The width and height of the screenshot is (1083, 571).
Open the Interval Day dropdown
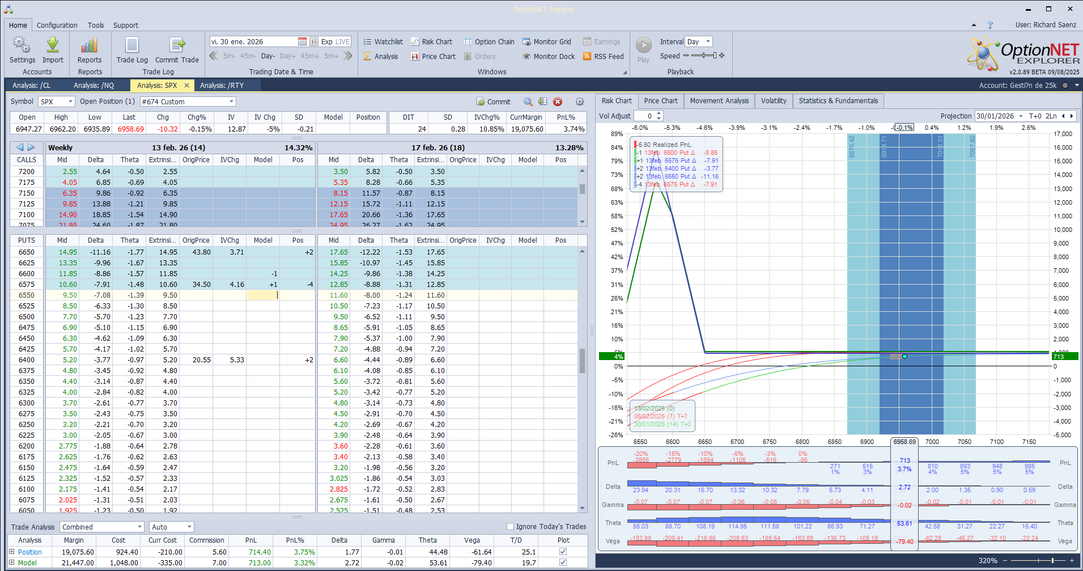pos(708,42)
